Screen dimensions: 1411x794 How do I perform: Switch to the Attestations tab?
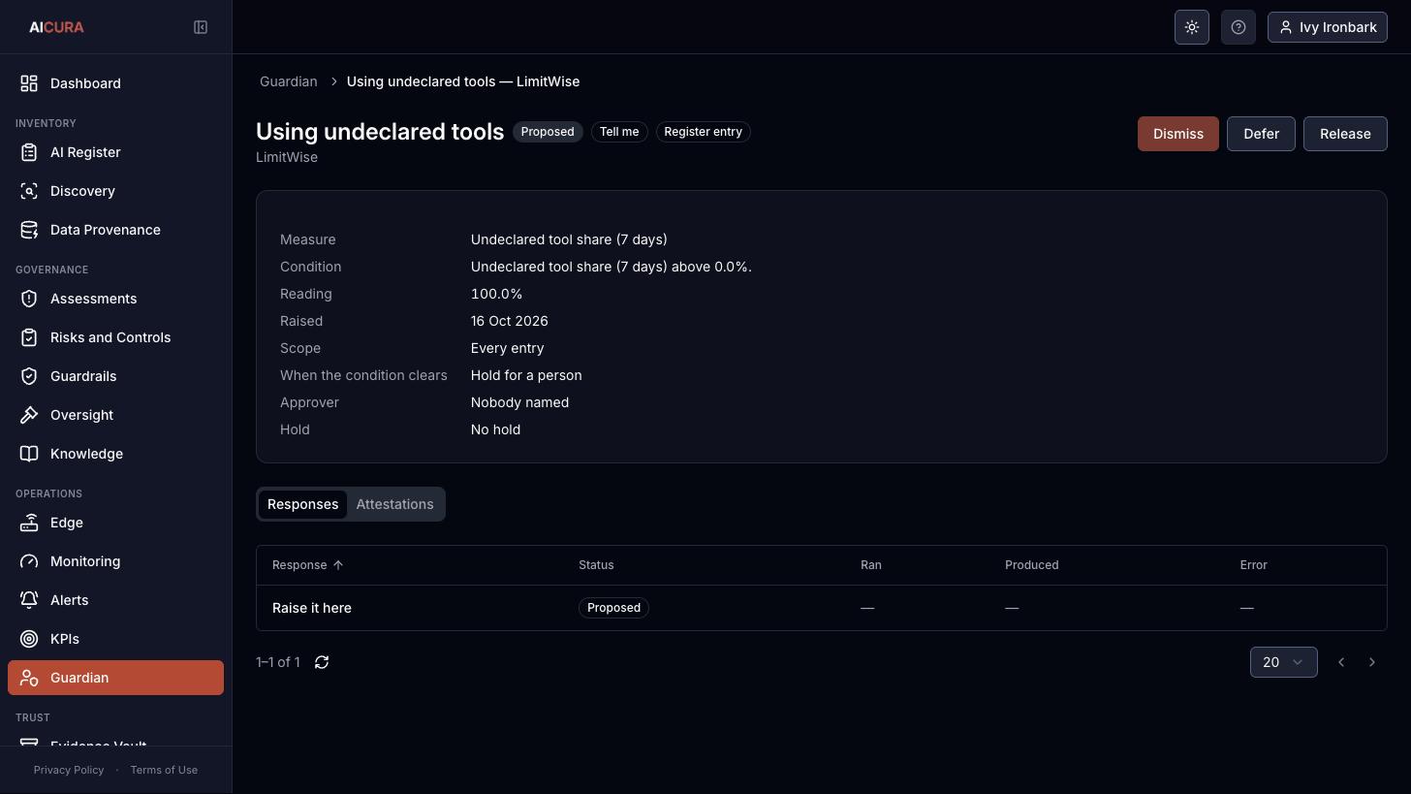[394, 504]
